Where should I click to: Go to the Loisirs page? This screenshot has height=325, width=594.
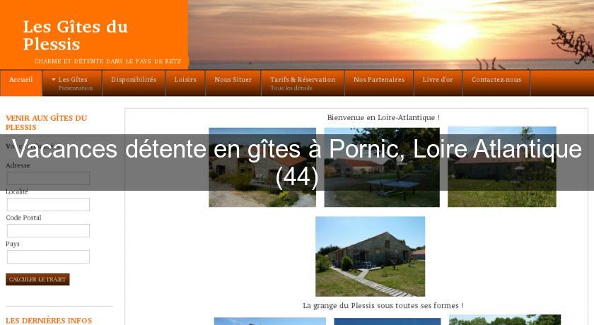(185, 83)
